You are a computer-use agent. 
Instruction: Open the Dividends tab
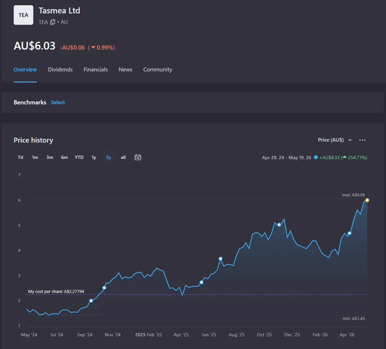point(60,70)
